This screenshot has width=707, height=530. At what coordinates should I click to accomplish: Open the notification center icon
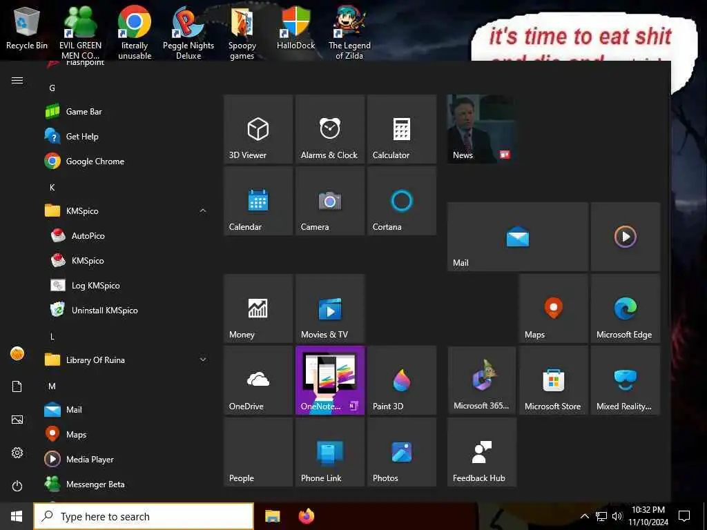[684, 516]
